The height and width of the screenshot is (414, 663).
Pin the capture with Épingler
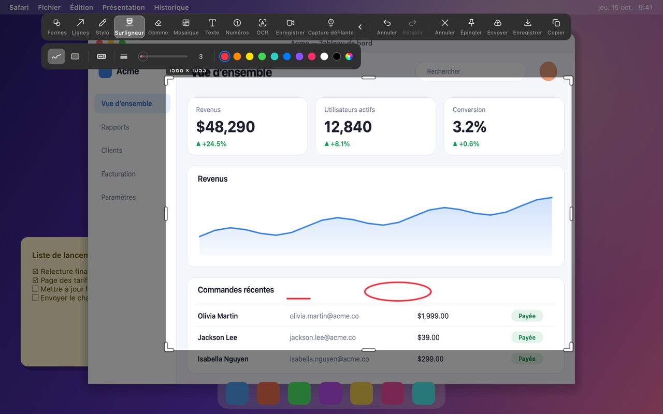[471, 26]
